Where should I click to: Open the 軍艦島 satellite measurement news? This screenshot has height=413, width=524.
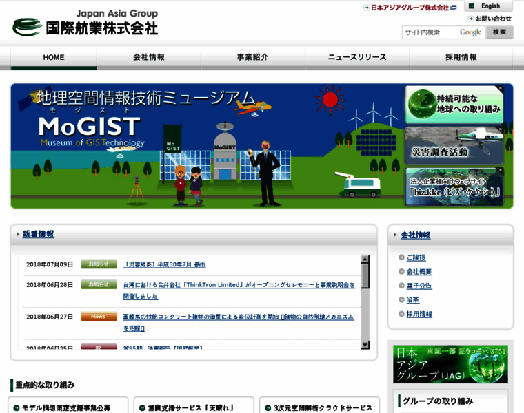pos(239,322)
